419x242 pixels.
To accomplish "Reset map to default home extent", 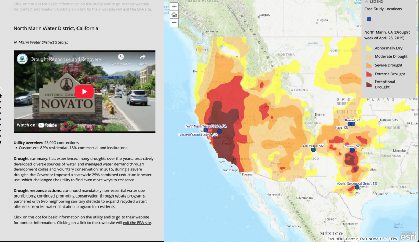I will [x=174, y=15].
